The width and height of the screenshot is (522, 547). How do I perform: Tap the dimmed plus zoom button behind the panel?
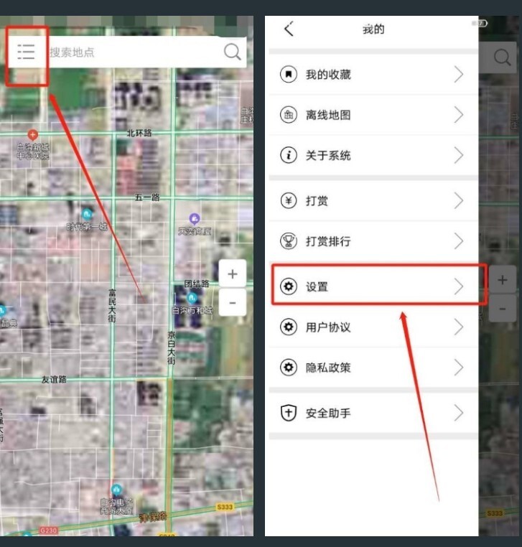pyautogui.click(x=503, y=280)
